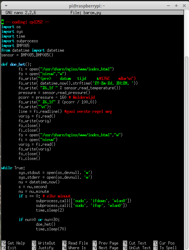
Task: Maximize the terminal using plus icon
Action: 176,6
